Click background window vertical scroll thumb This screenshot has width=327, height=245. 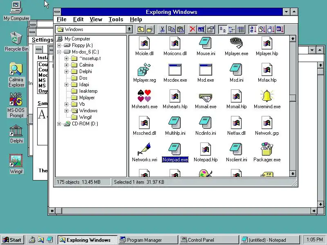pyautogui.click(x=320, y=72)
